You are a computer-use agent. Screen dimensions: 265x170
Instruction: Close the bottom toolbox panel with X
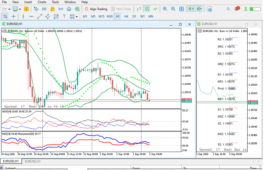1,168
